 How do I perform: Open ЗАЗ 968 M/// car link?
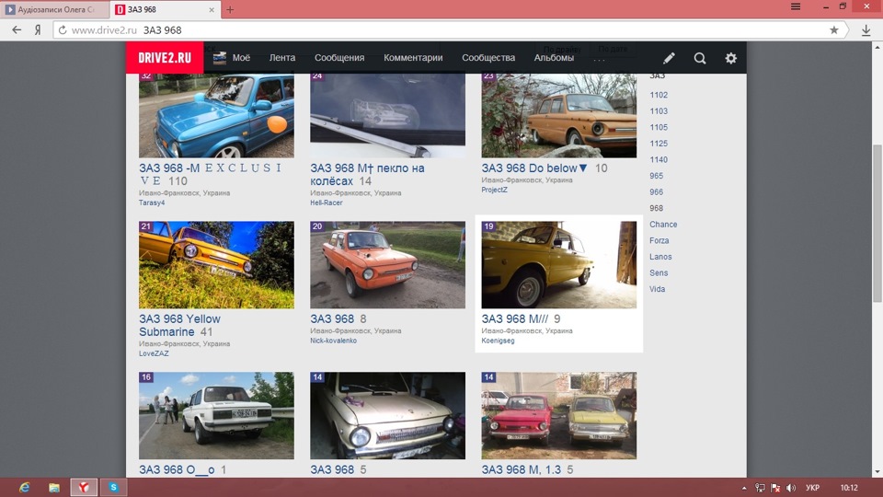pyautogui.click(x=515, y=319)
